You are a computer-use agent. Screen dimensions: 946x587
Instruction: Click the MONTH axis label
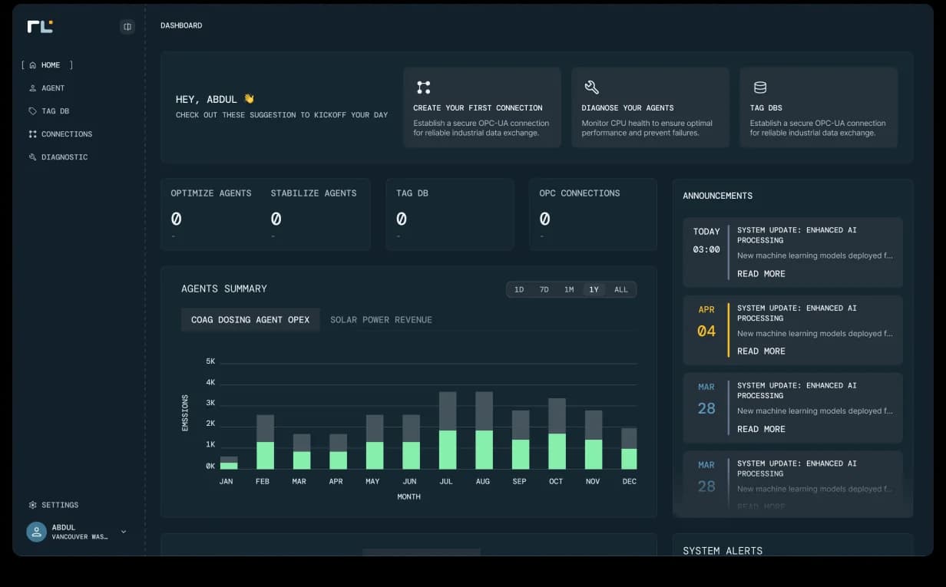408,496
